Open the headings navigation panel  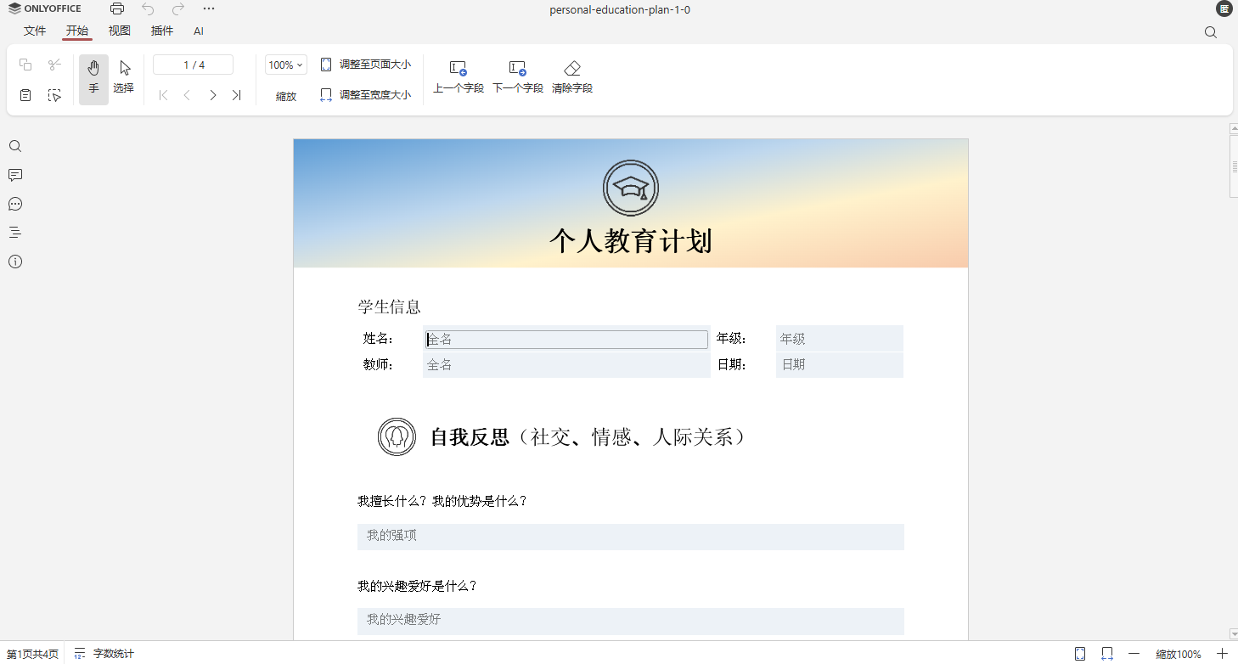tap(15, 233)
